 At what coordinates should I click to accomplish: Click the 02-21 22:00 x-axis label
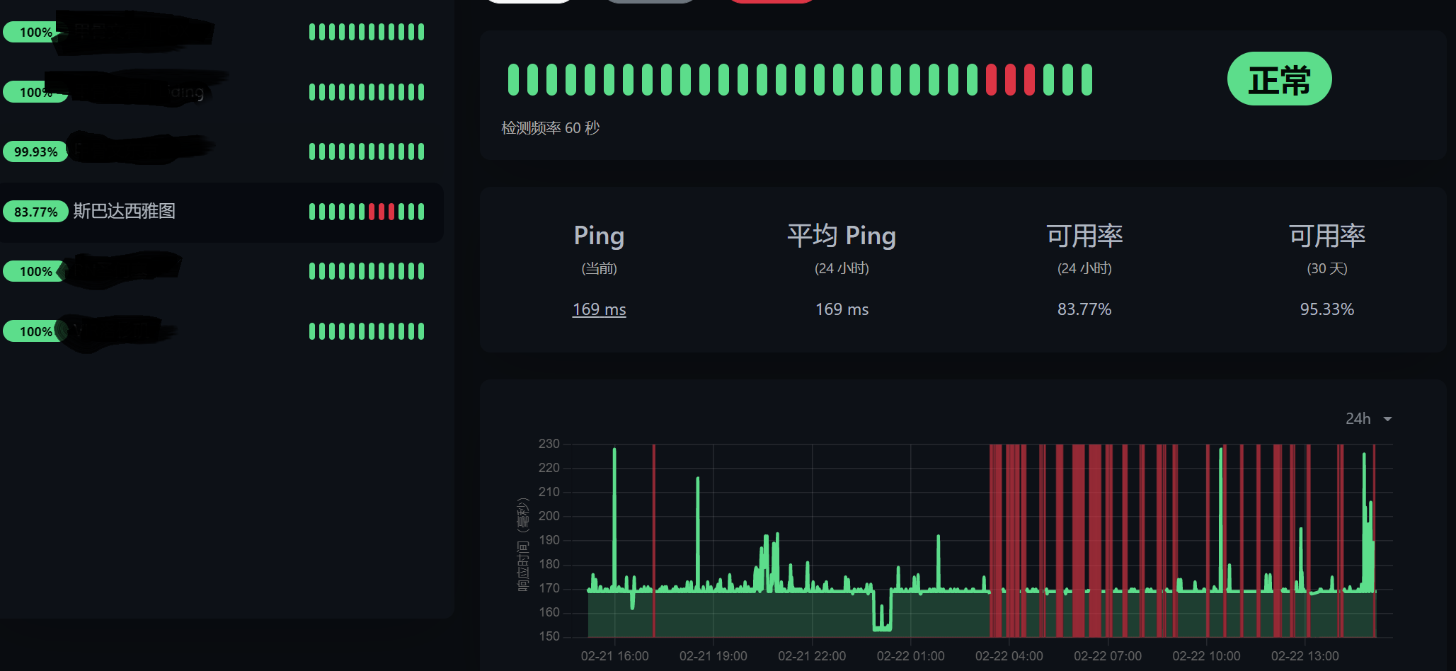coord(812,656)
